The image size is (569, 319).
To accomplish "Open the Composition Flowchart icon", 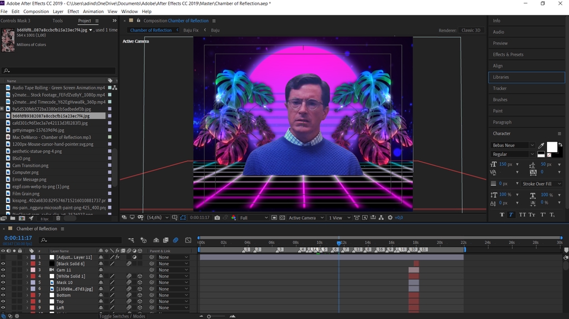I will 381,218.
